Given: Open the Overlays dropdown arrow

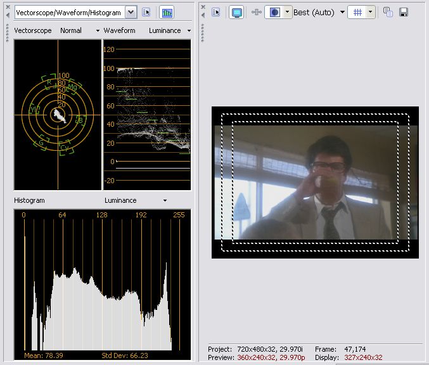Looking at the screenshot, I should pos(371,12).
